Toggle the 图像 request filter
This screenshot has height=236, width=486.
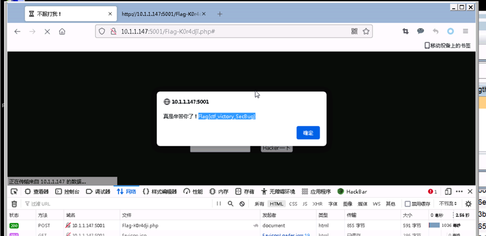point(347,204)
